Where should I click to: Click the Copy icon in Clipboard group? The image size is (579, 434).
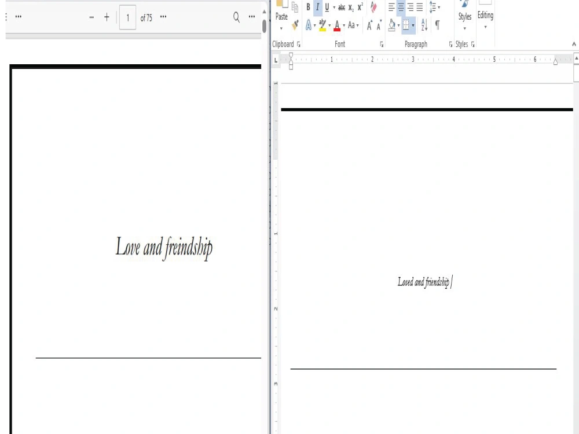click(x=295, y=7)
